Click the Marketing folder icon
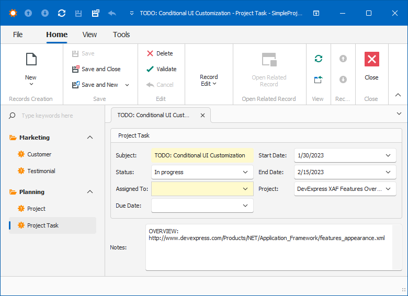The image size is (408, 296). [x=13, y=138]
